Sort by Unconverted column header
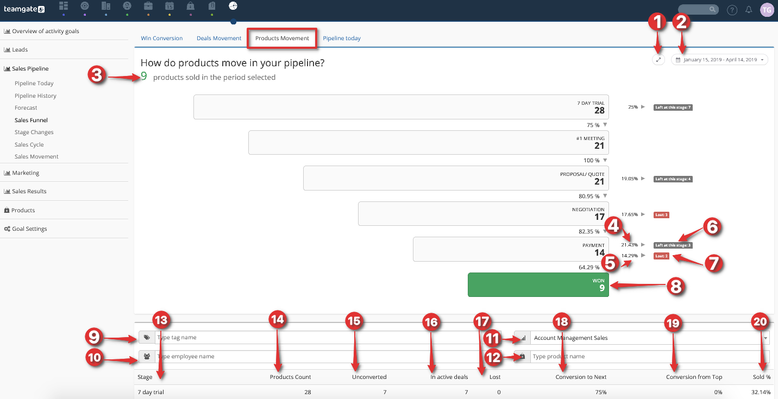Screen dimensions: 778x399 (x=369, y=377)
